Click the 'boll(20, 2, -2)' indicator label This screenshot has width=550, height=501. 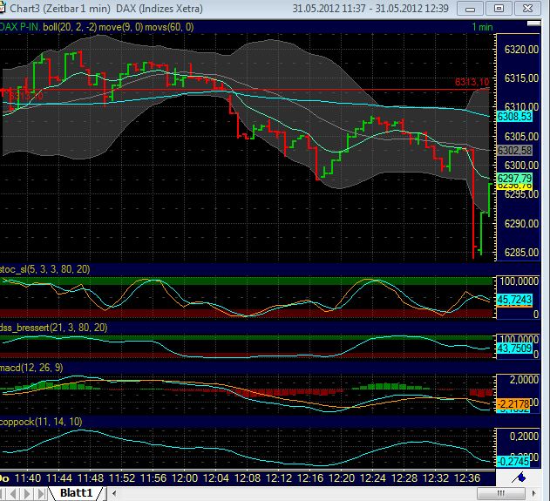click(x=70, y=27)
